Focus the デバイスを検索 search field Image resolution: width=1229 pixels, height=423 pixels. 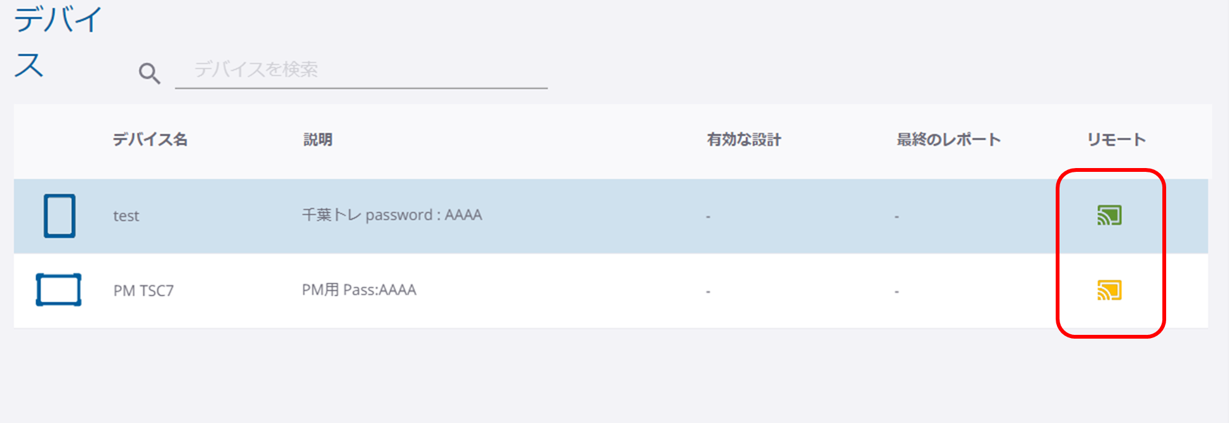click(x=361, y=70)
